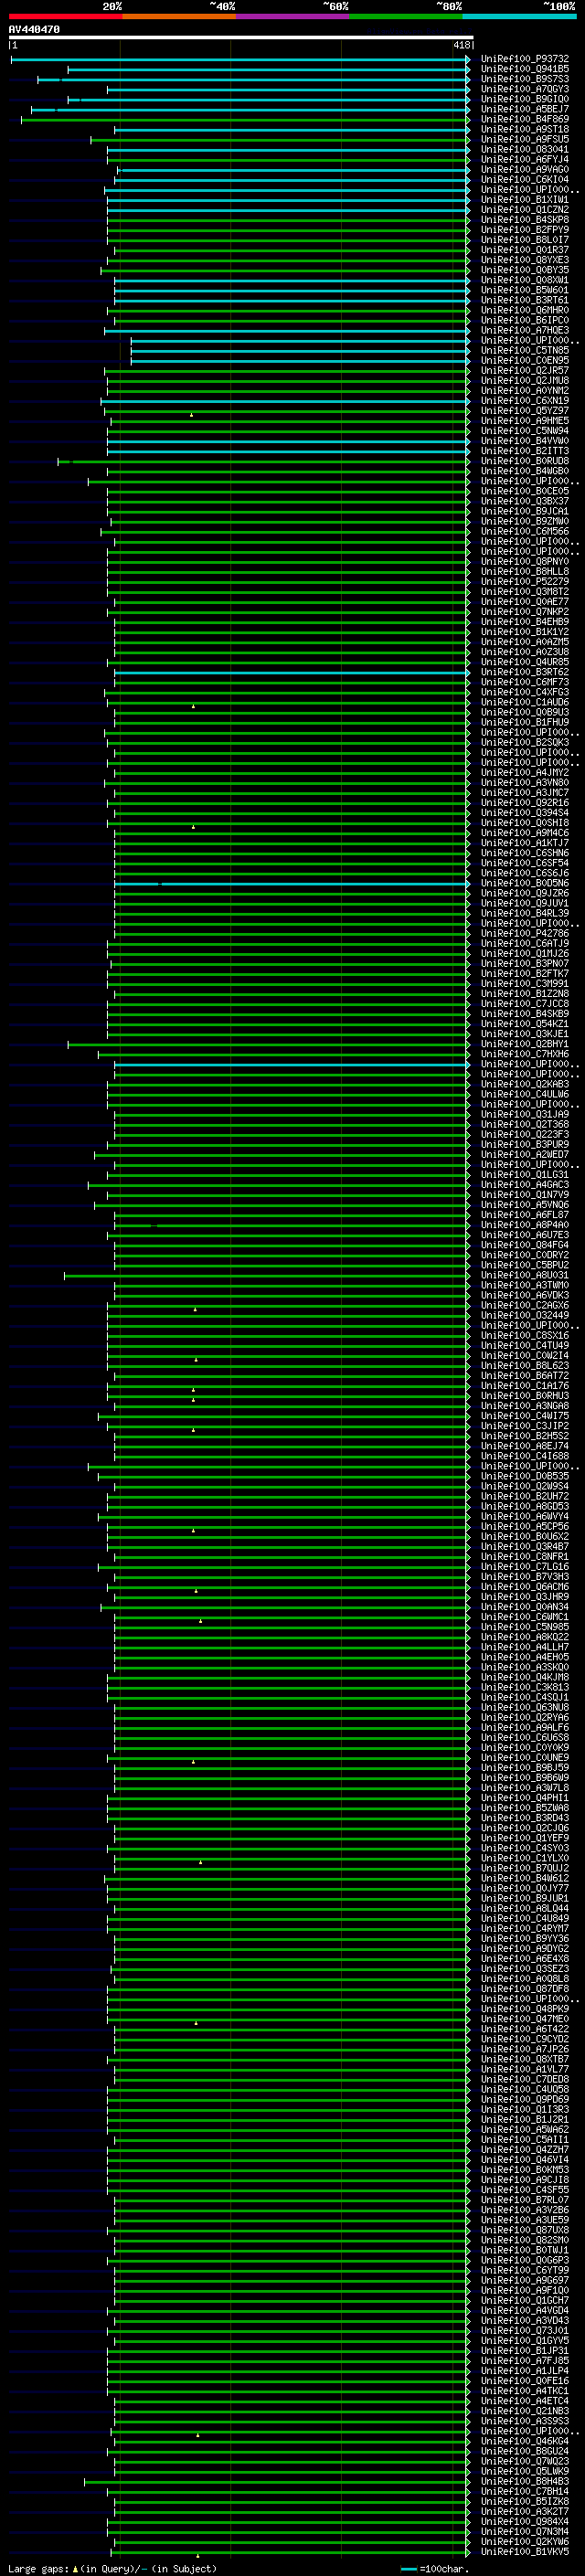Select the UniRef100_Q1MJ26 label

tap(525, 953)
